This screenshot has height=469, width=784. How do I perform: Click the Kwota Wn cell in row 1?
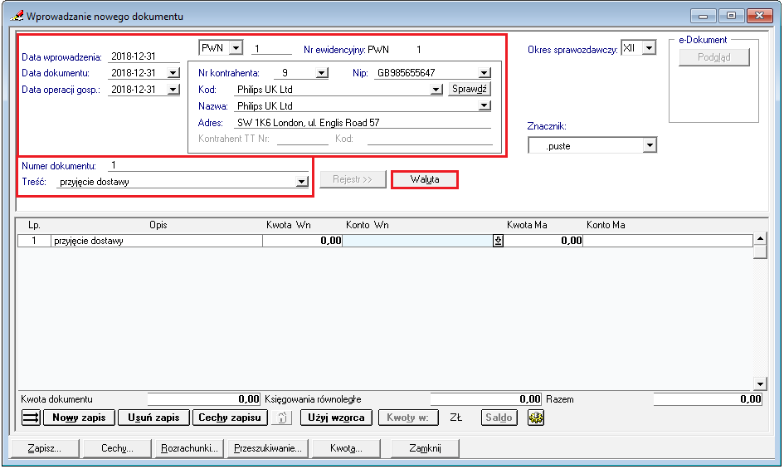pos(302,241)
